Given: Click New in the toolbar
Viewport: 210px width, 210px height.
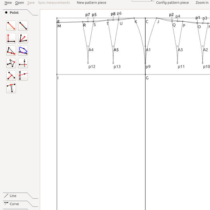Looking at the screenshot, I should click(8, 3).
